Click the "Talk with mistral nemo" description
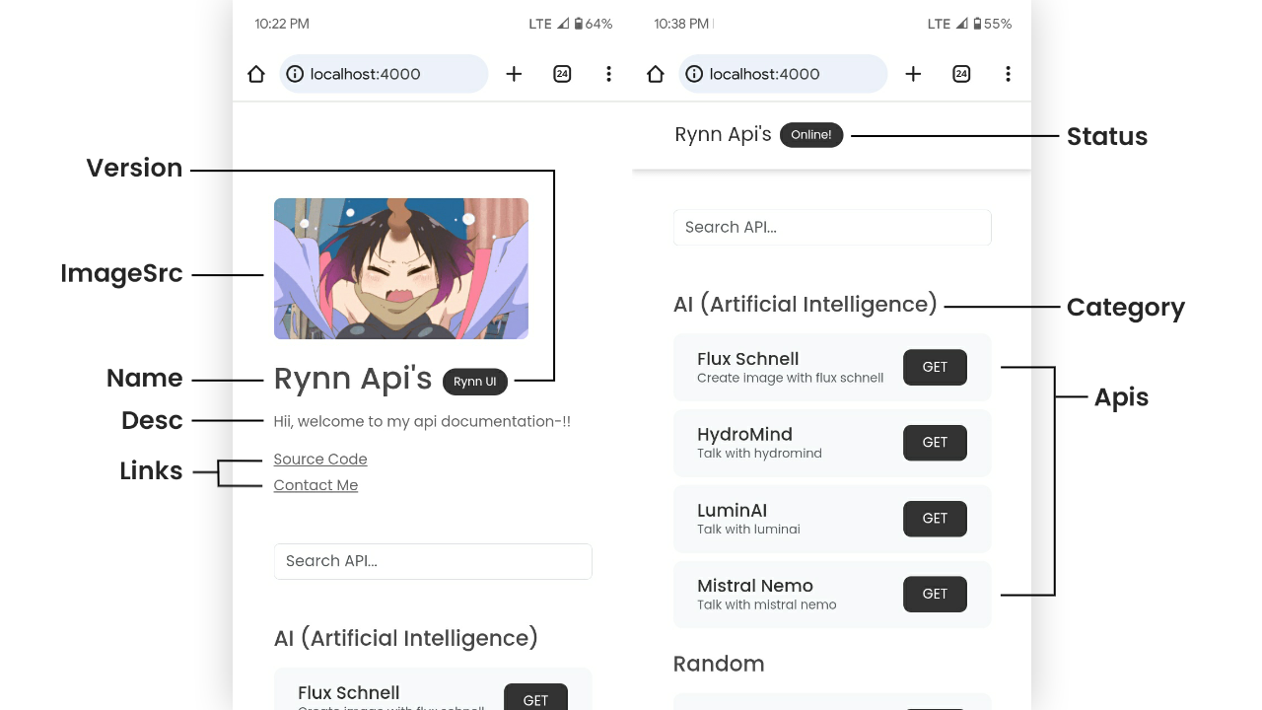Viewport: 1262px width, 710px height. [x=766, y=604]
